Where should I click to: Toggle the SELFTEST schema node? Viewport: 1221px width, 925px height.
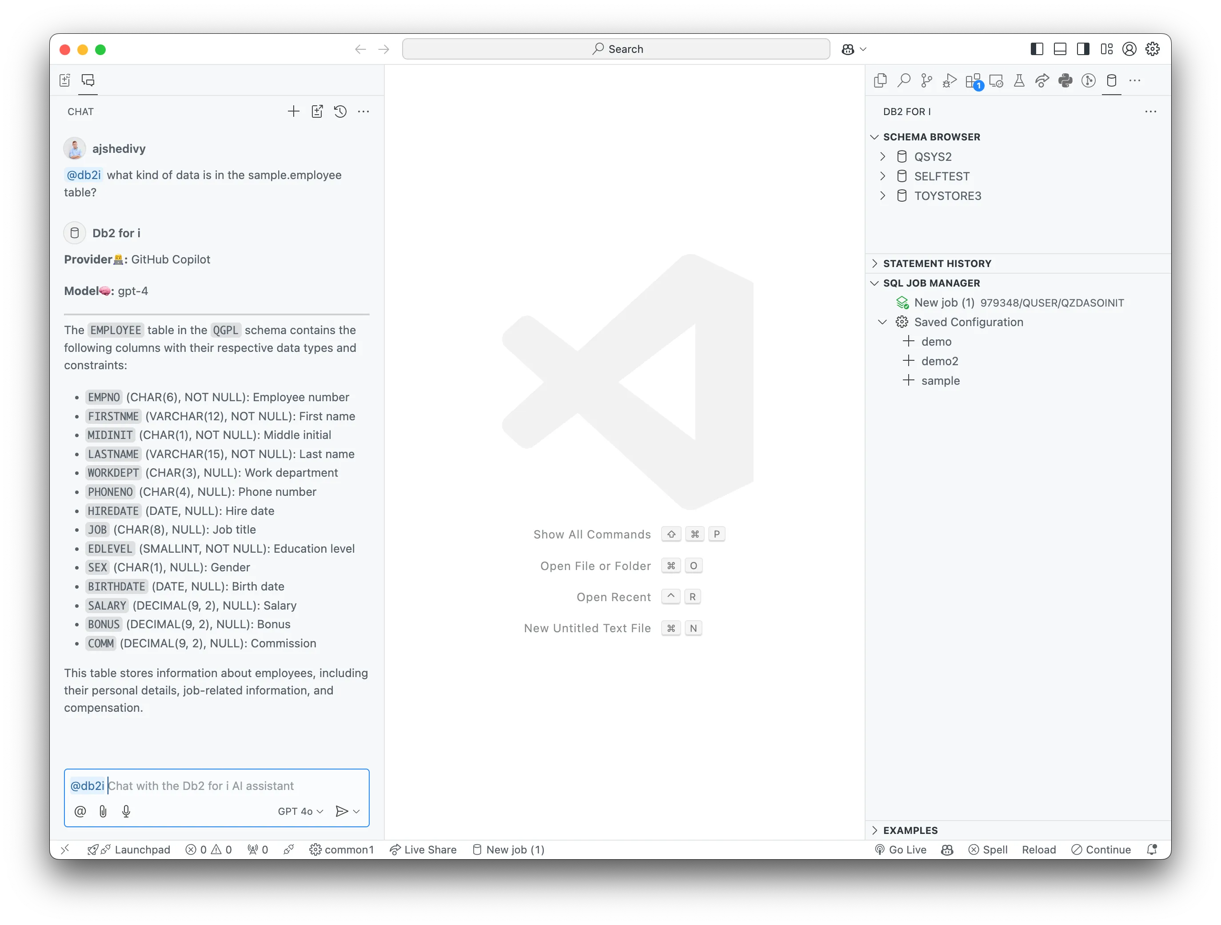(x=881, y=176)
